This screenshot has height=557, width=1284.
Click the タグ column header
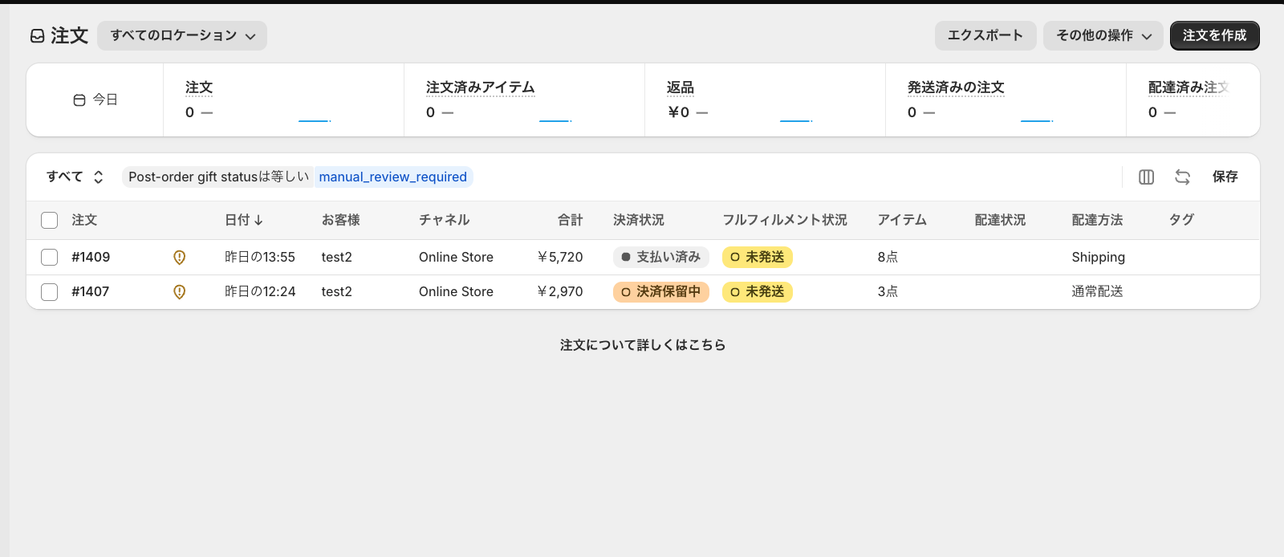(x=1182, y=220)
